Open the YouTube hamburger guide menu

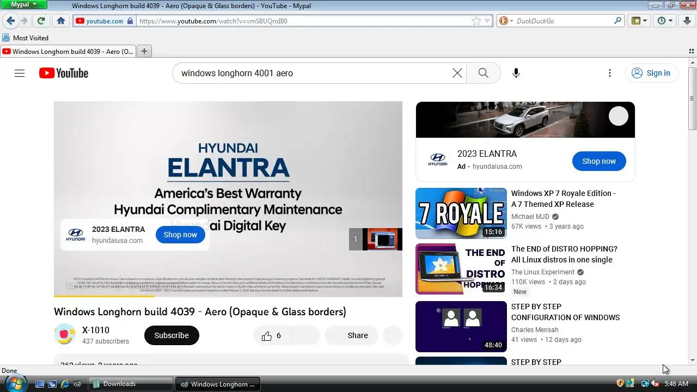[x=20, y=73]
